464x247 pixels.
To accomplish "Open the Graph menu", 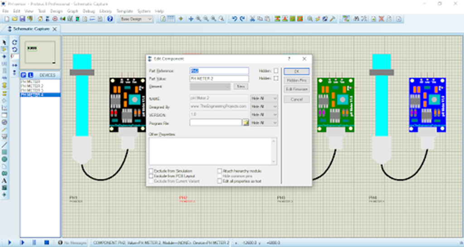I will click(72, 11).
